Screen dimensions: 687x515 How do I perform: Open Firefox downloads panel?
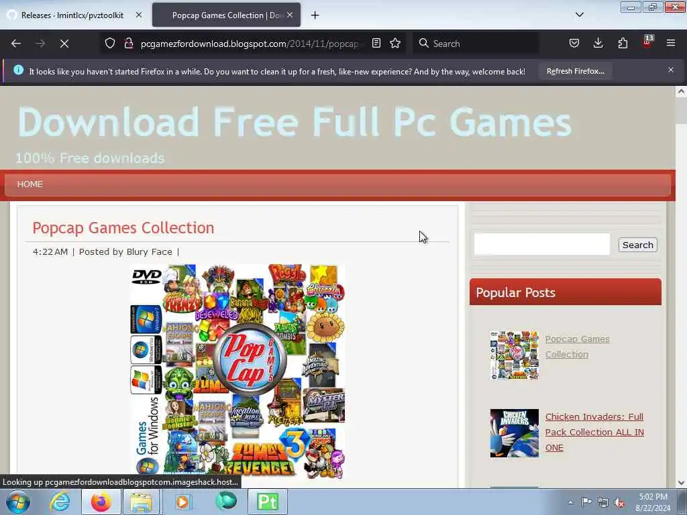(598, 44)
